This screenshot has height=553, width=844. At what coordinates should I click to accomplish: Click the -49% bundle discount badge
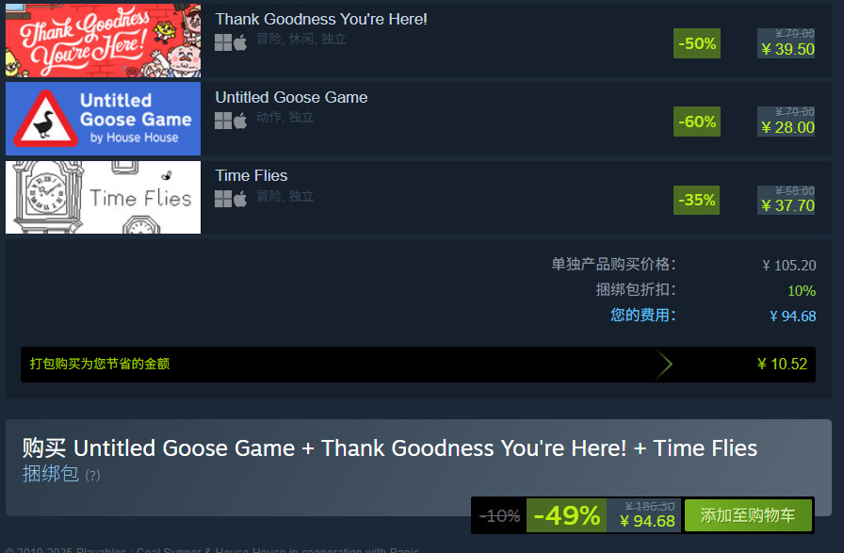(x=566, y=515)
